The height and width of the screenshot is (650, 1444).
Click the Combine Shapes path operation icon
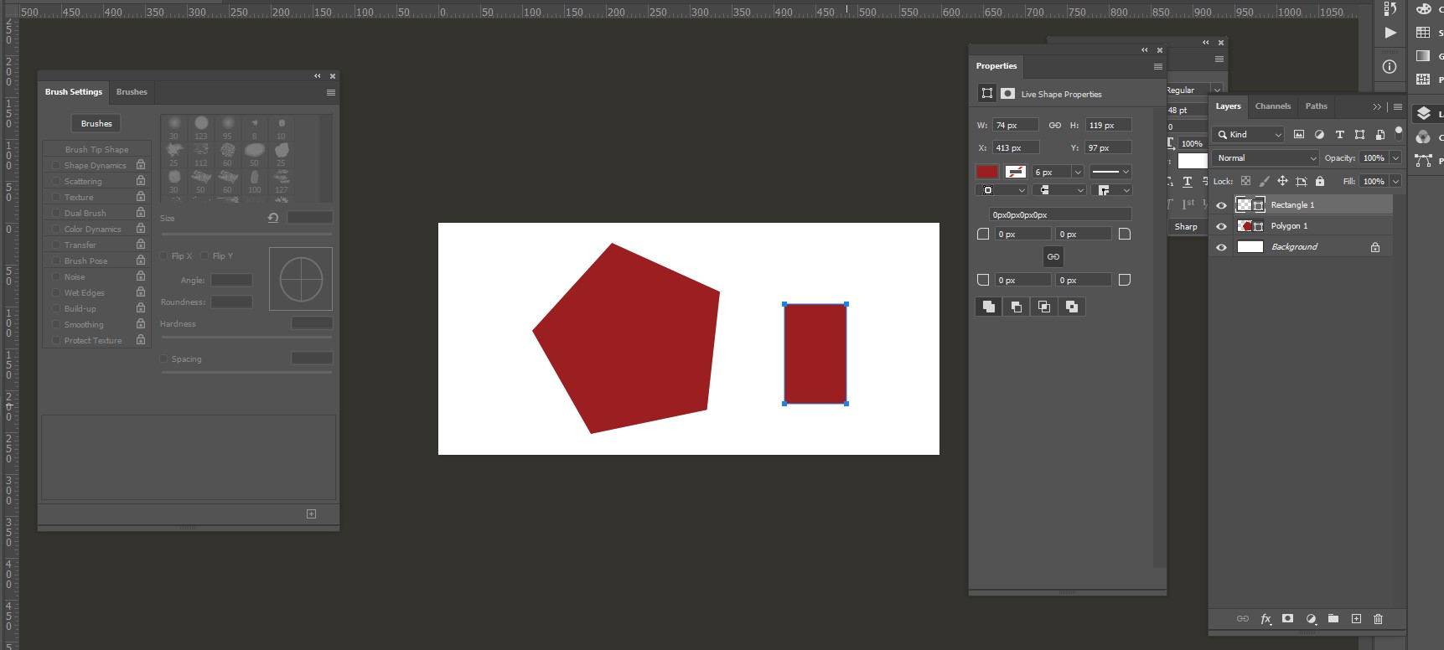click(989, 307)
